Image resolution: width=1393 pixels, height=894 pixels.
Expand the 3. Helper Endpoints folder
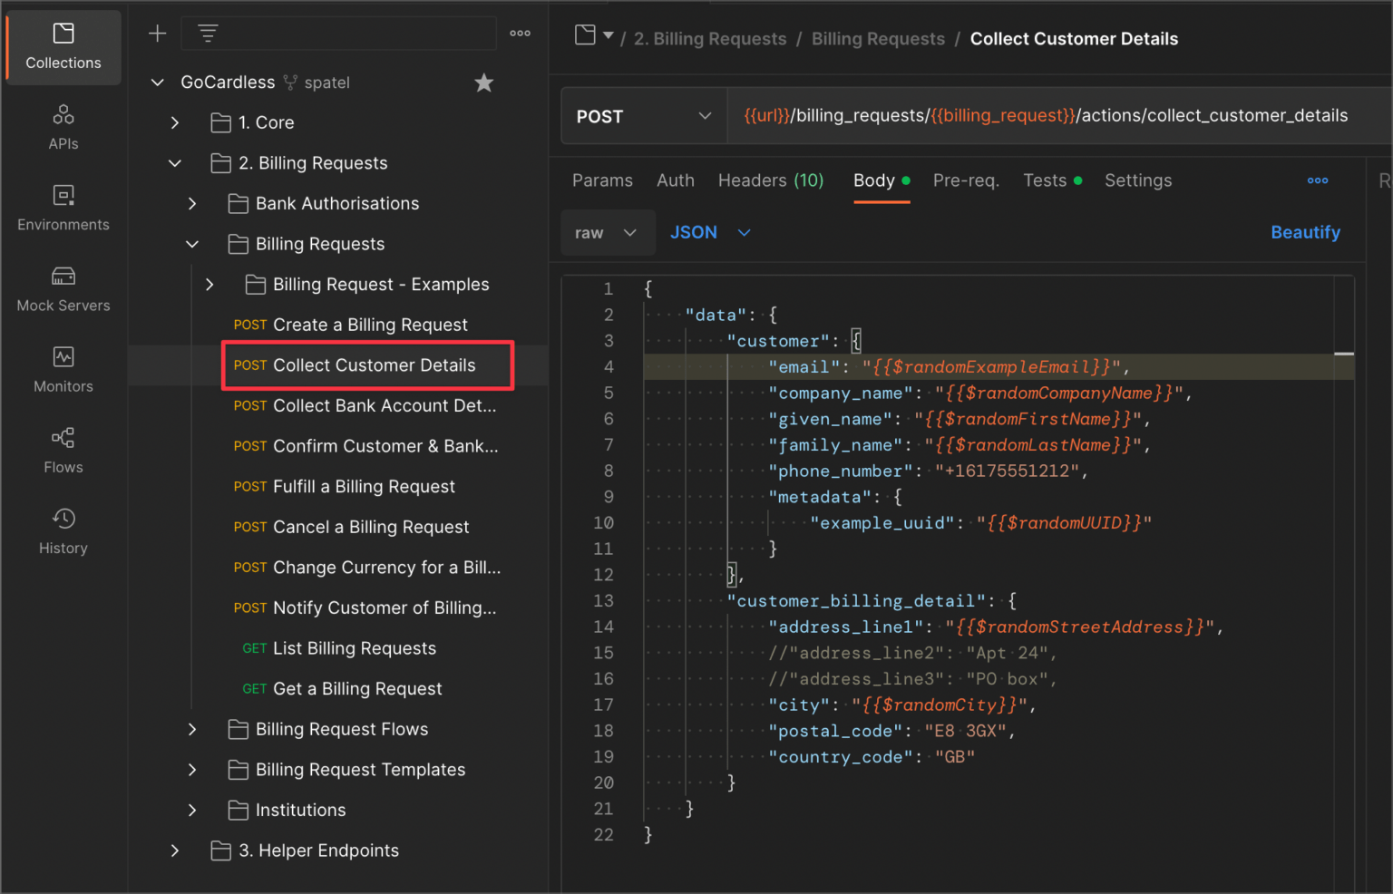[175, 850]
